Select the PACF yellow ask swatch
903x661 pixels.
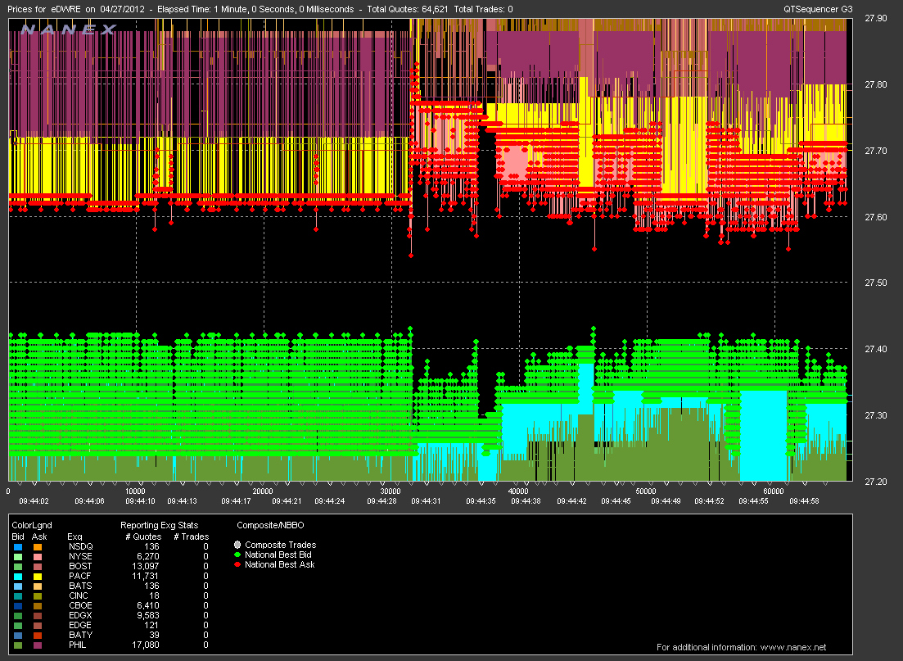pos(37,577)
